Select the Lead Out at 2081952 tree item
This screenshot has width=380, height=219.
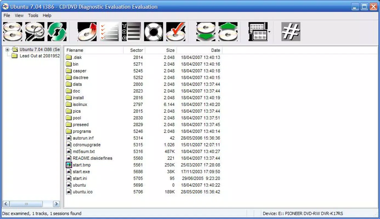40,56
